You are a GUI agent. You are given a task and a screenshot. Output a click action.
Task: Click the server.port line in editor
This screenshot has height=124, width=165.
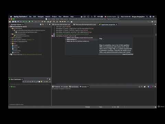click(x=64, y=27)
